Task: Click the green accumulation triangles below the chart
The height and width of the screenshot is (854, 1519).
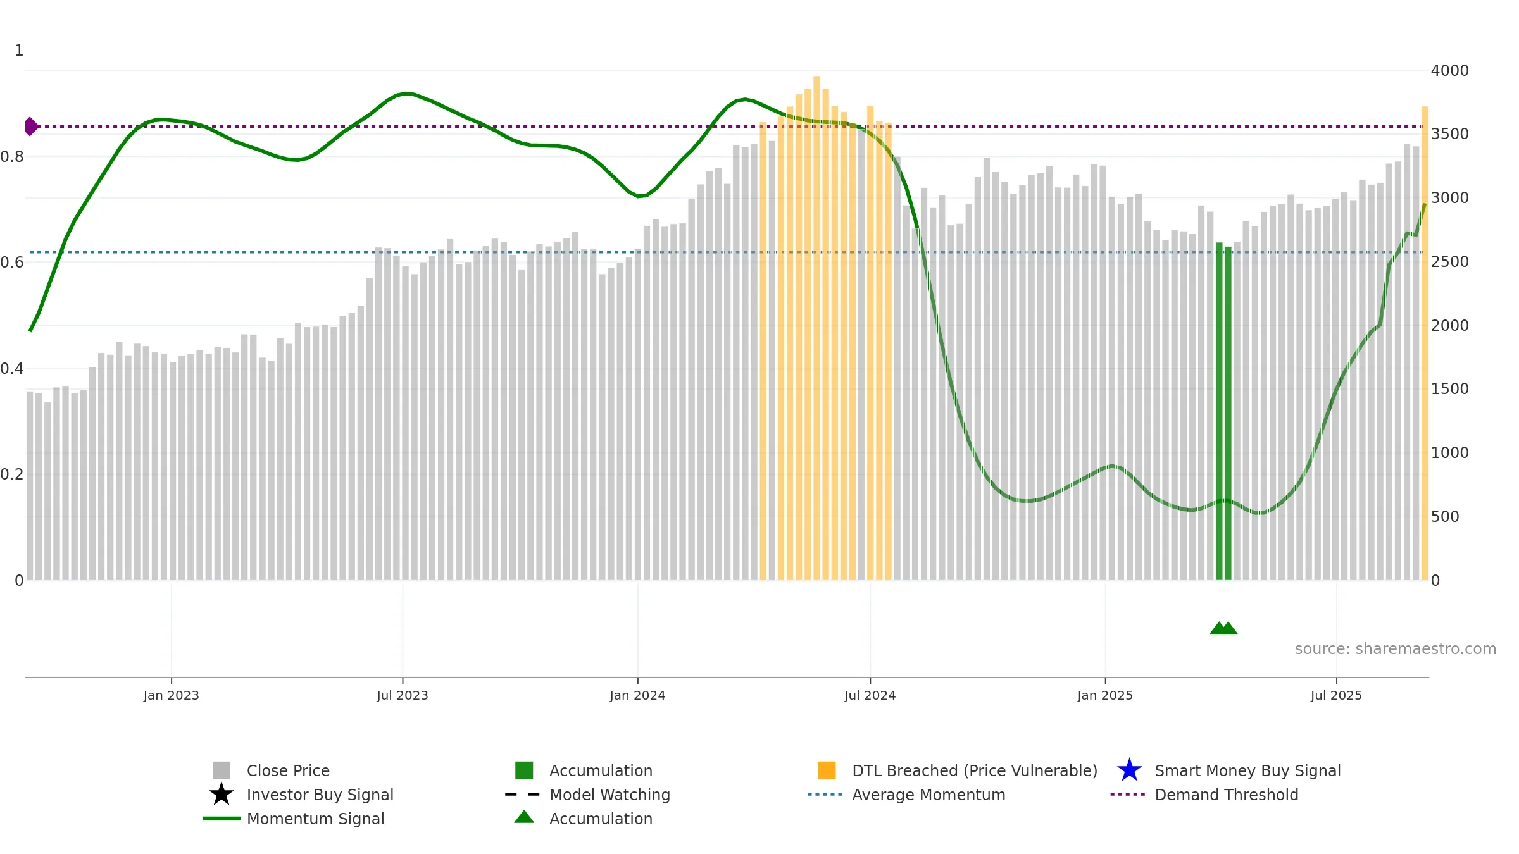Action: [1223, 628]
